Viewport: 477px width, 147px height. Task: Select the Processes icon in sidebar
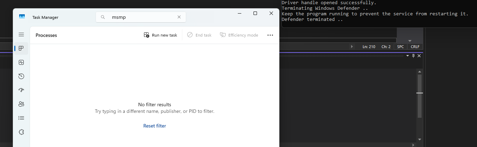pos(21,48)
